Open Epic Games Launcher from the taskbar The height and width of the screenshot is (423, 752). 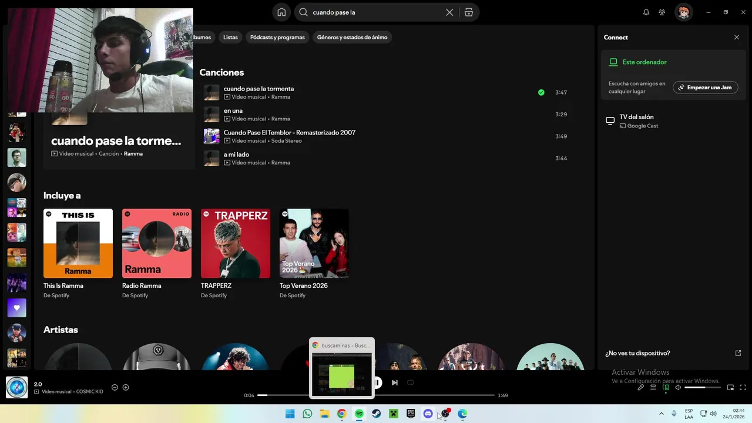pos(411,414)
